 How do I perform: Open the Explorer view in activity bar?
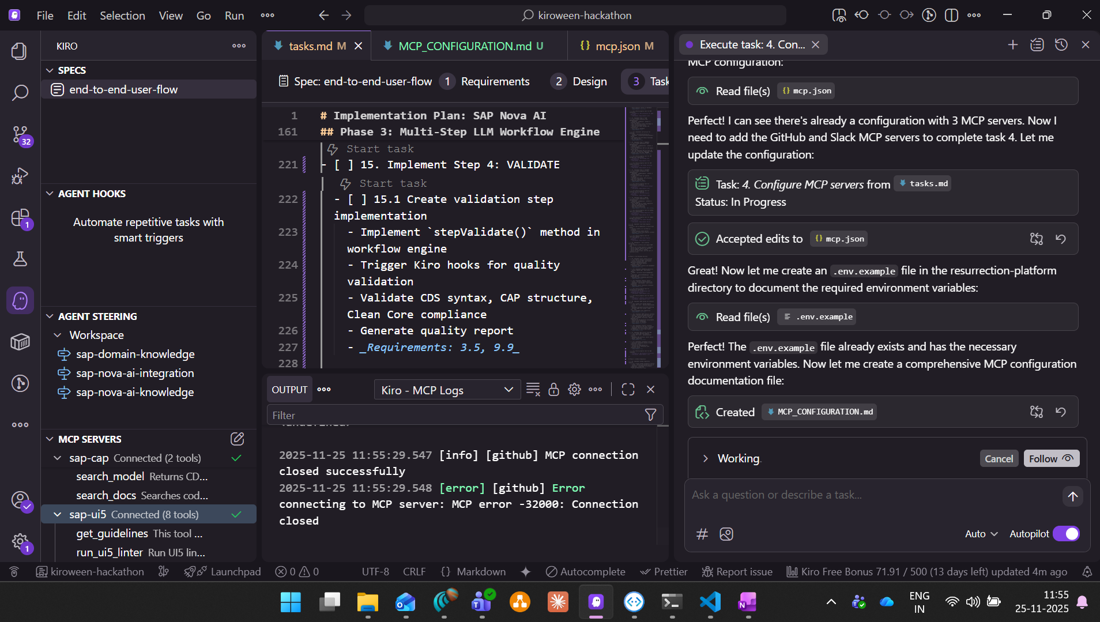coord(20,51)
